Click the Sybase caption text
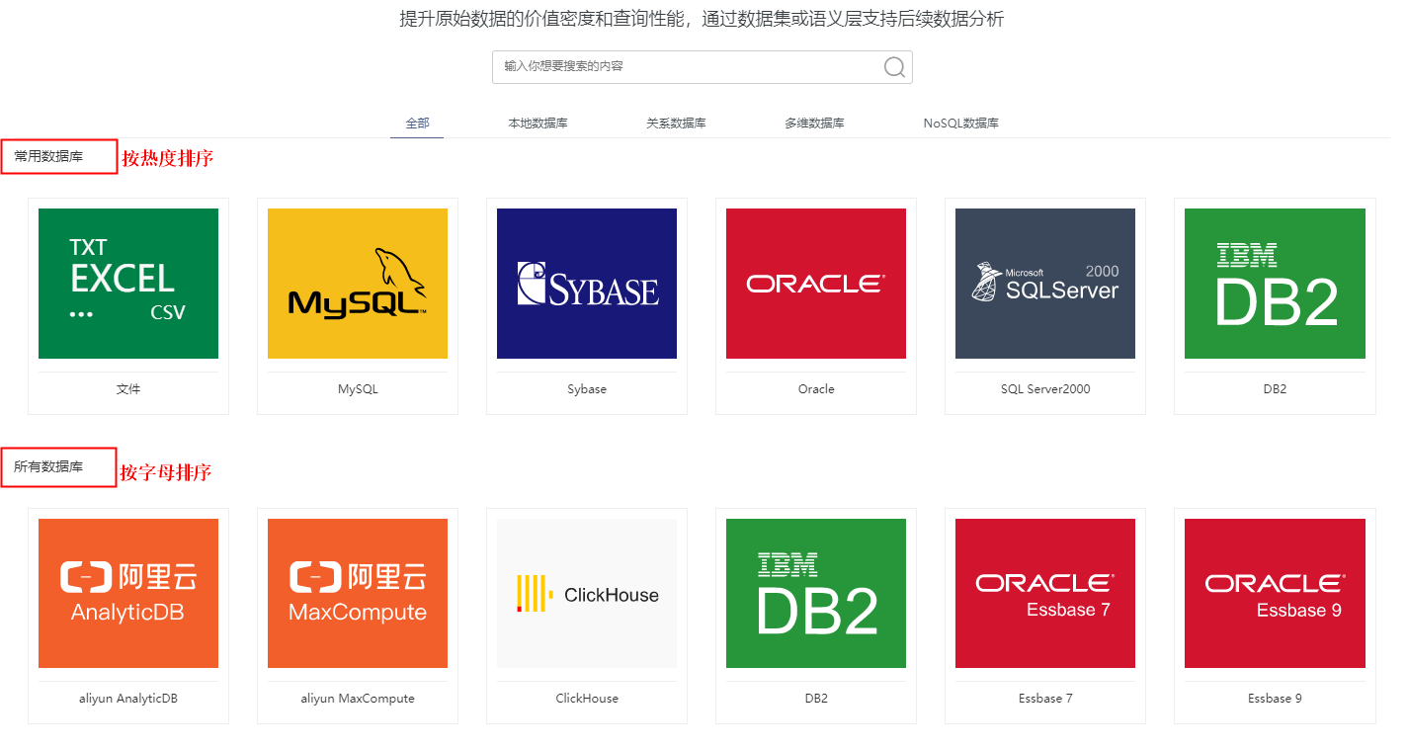 pyautogui.click(x=587, y=389)
